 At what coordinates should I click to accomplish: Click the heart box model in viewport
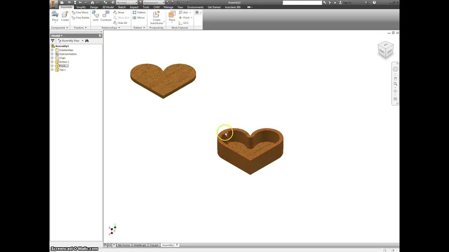point(250,151)
